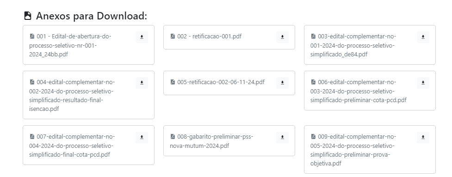Open 005-retificacao-002-06-11-24.pdf link

217,82
